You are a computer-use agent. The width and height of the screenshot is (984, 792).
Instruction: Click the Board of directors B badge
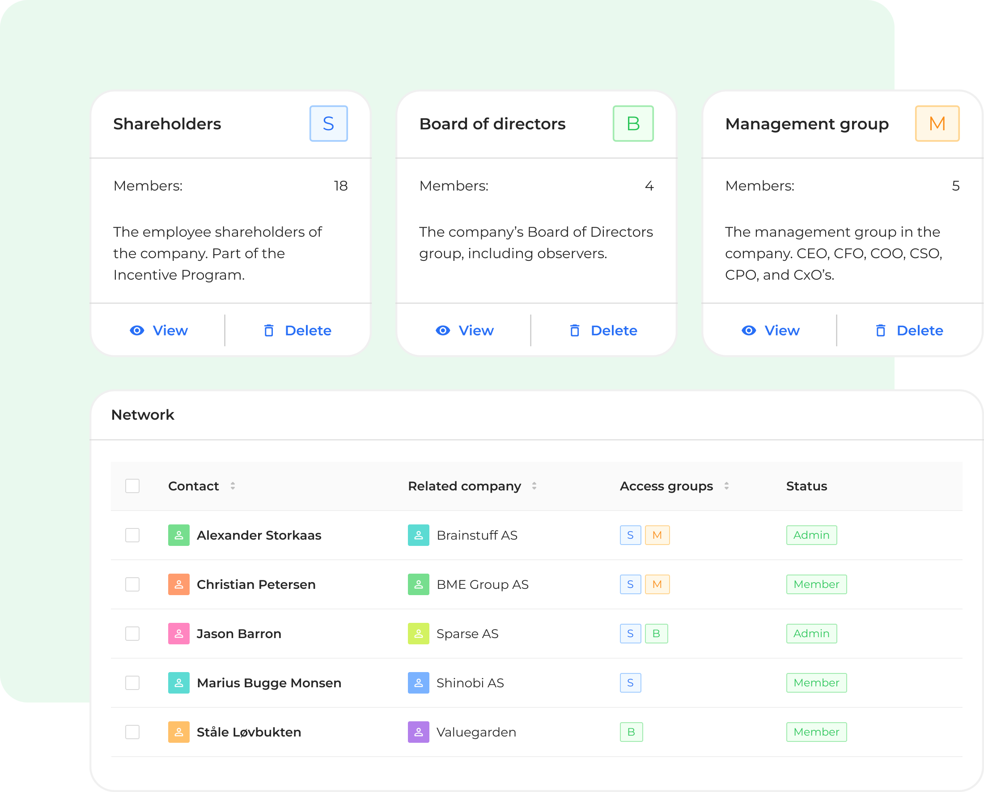(x=632, y=123)
